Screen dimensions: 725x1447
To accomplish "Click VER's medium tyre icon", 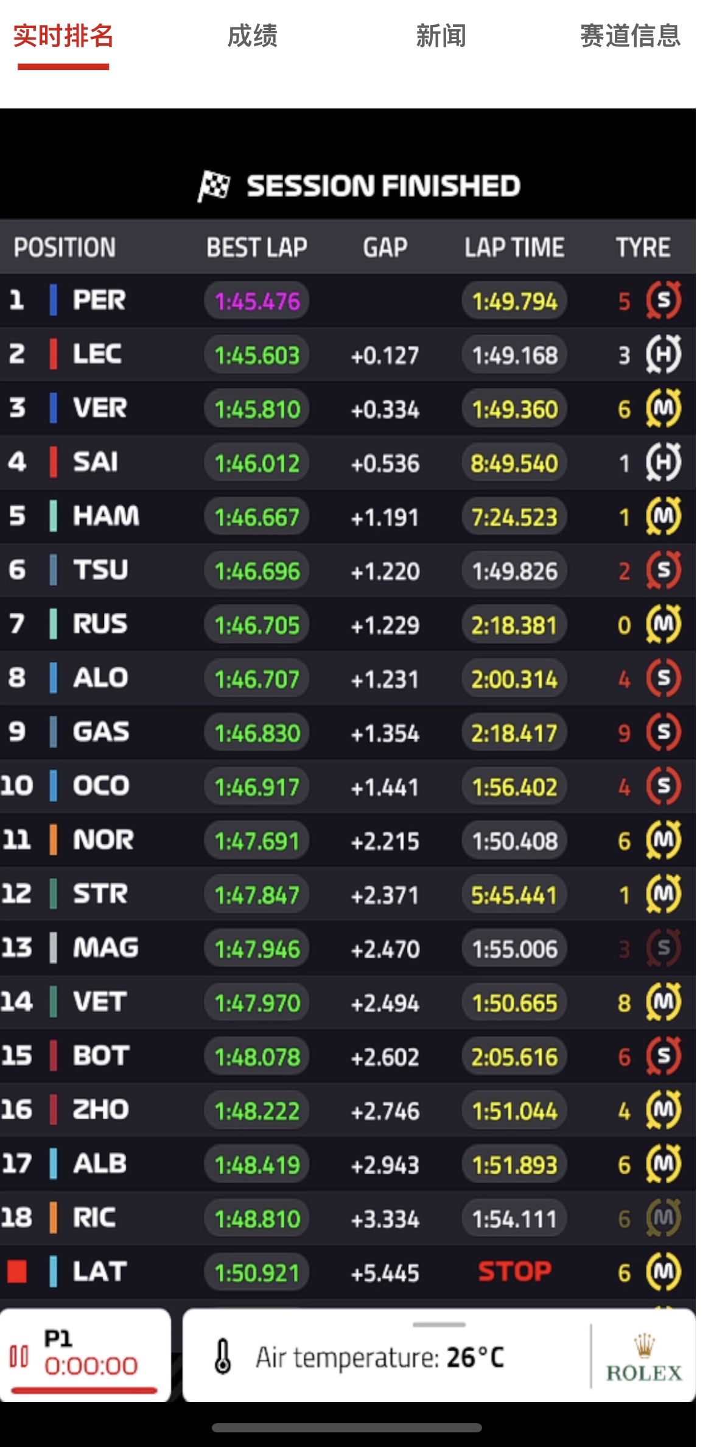I will pos(664,408).
